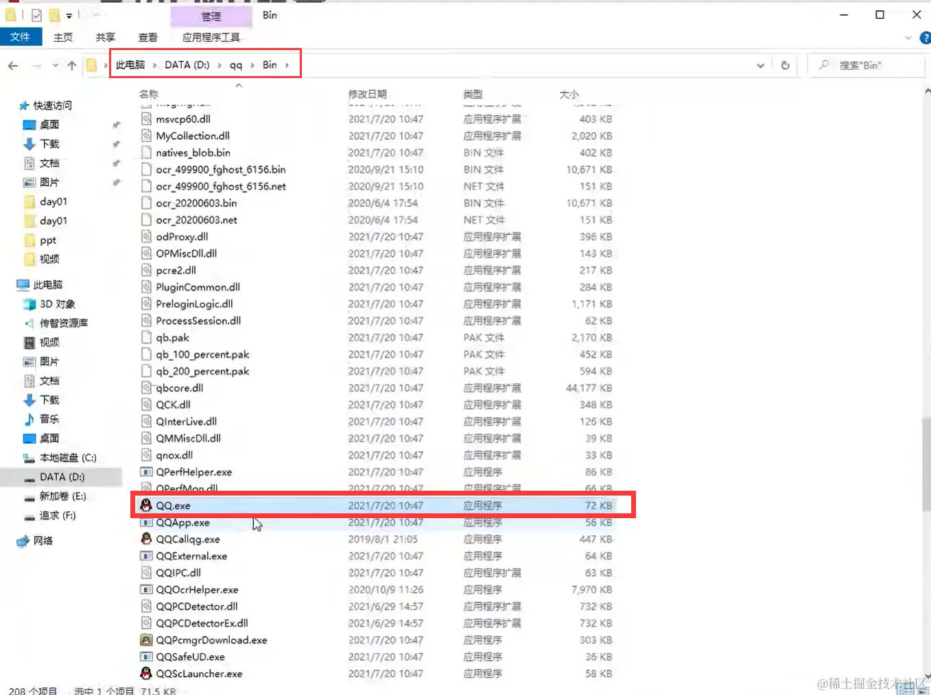
Task: Open 追求 (F:) drive
Action: point(57,515)
